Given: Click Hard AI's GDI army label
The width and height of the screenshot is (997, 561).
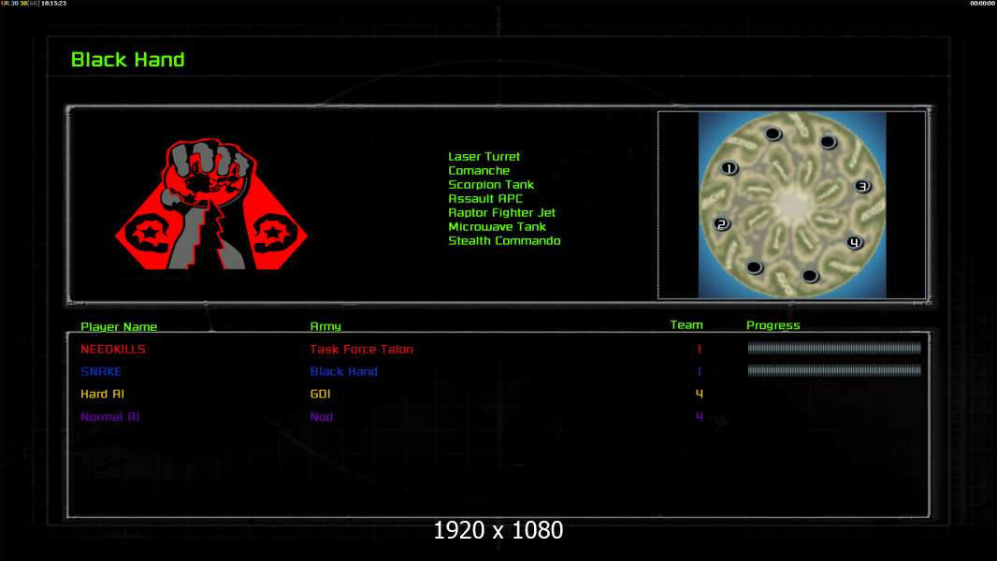Looking at the screenshot, I should (321, 394).
